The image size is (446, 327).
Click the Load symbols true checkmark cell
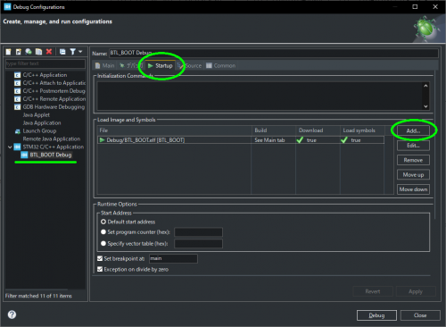coord(362,140)
